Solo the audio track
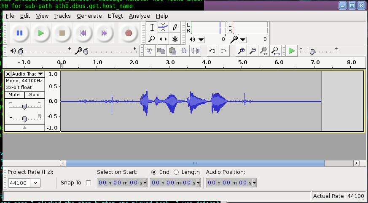This screenshot has width=368, height=203. [x=34, y=95]
